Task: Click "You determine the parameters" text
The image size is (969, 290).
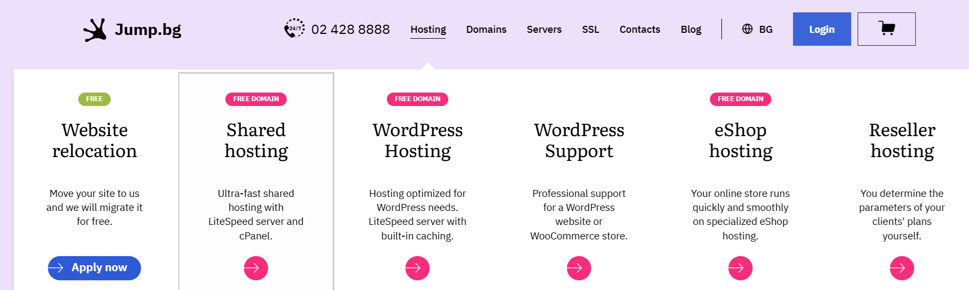Action: [x=902, y=214]
